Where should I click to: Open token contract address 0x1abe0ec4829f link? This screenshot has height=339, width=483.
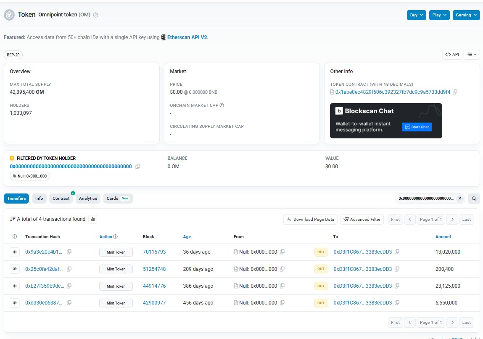(x=393, y=92)
